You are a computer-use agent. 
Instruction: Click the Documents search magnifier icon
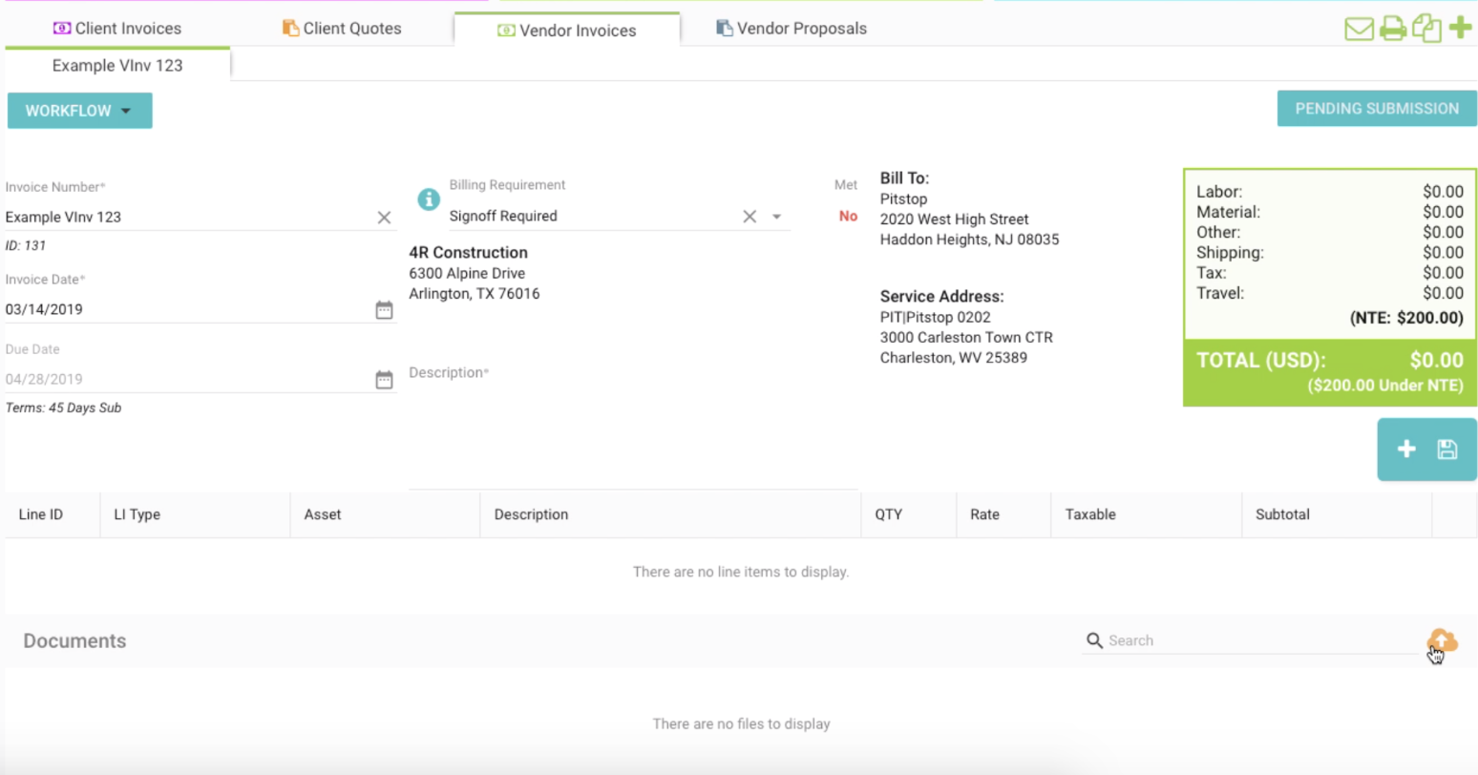click(1094, 640)
